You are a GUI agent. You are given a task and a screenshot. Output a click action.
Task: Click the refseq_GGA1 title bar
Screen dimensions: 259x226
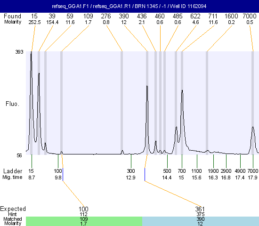click(x=129, y=6)
